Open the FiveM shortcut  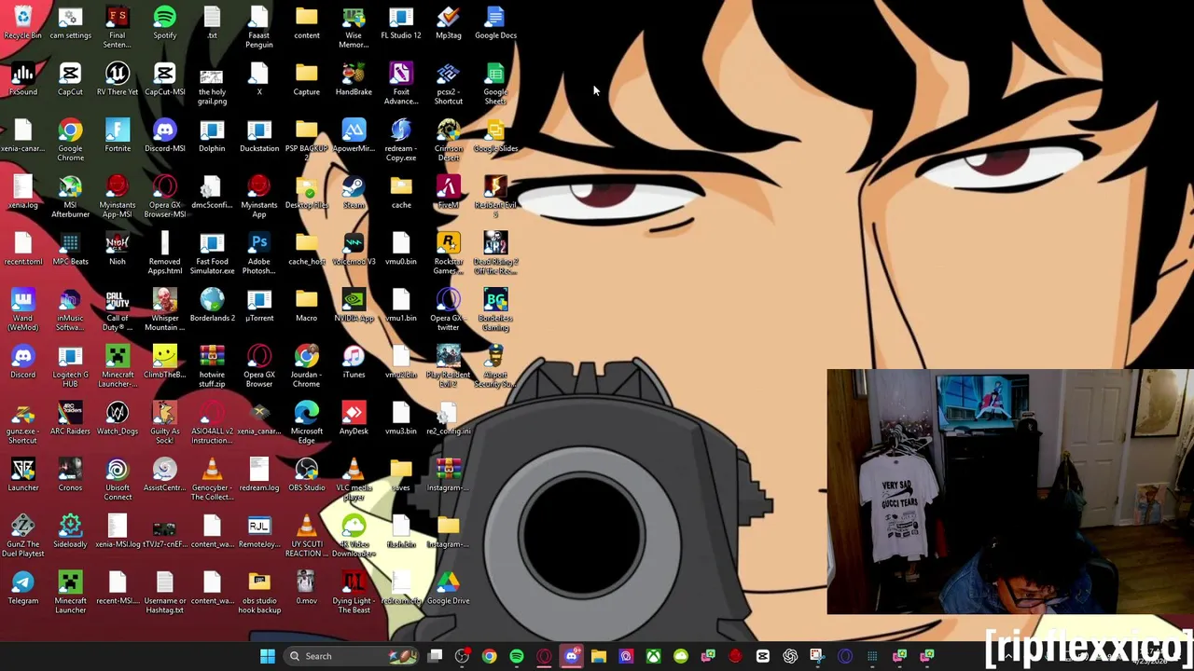(449, 192)
